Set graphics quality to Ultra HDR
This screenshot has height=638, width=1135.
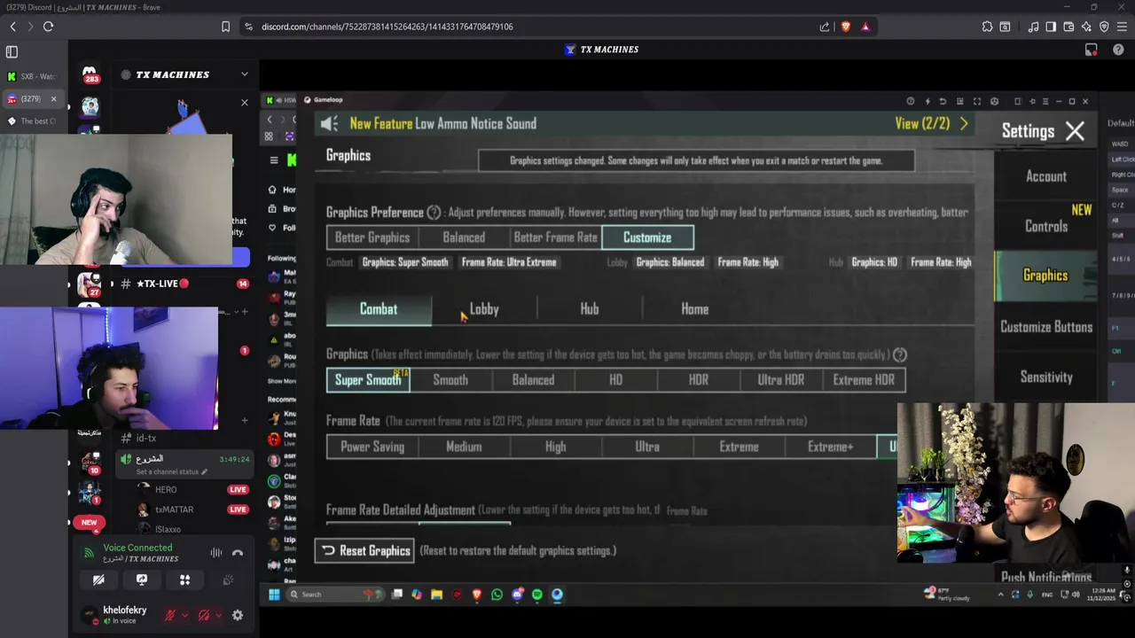[781, 380]
